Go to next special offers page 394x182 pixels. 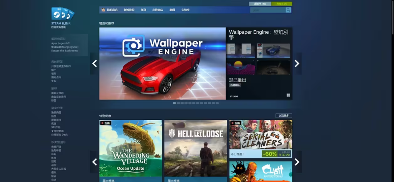tap(297, 162)
